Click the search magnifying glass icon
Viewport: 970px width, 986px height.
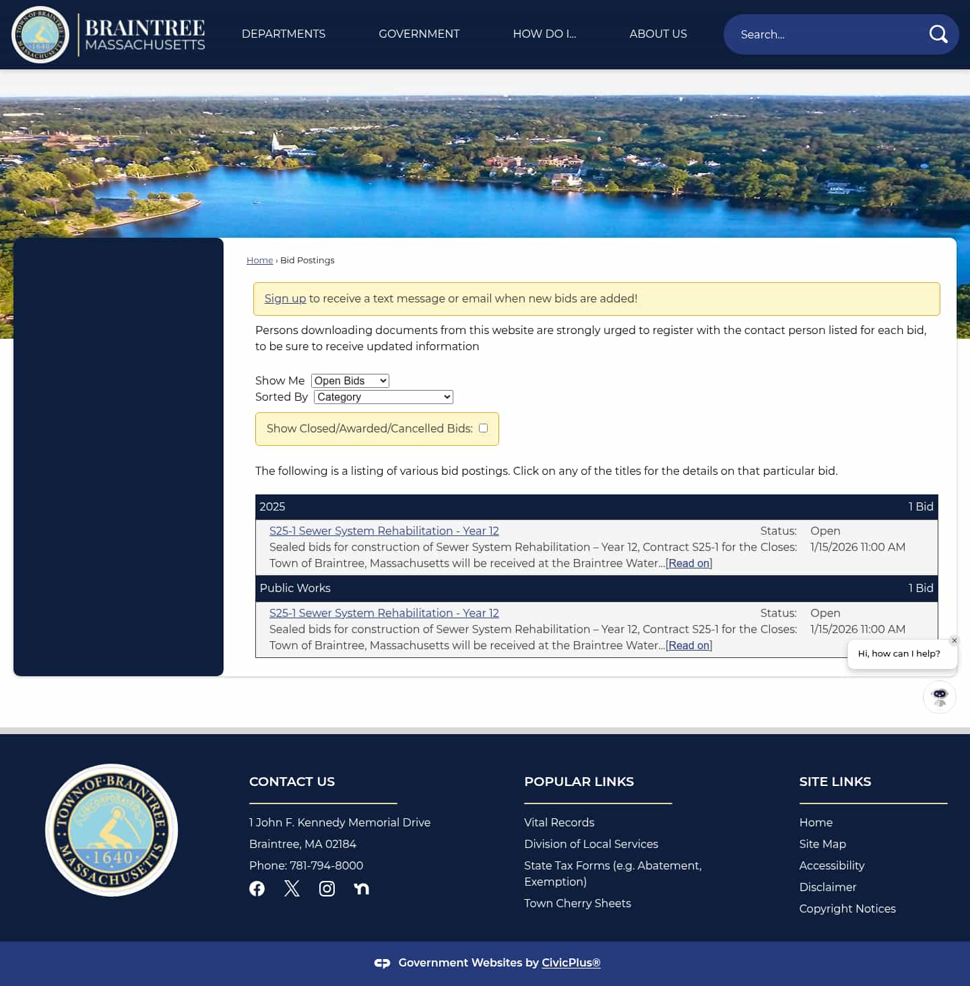click(938, 34)
